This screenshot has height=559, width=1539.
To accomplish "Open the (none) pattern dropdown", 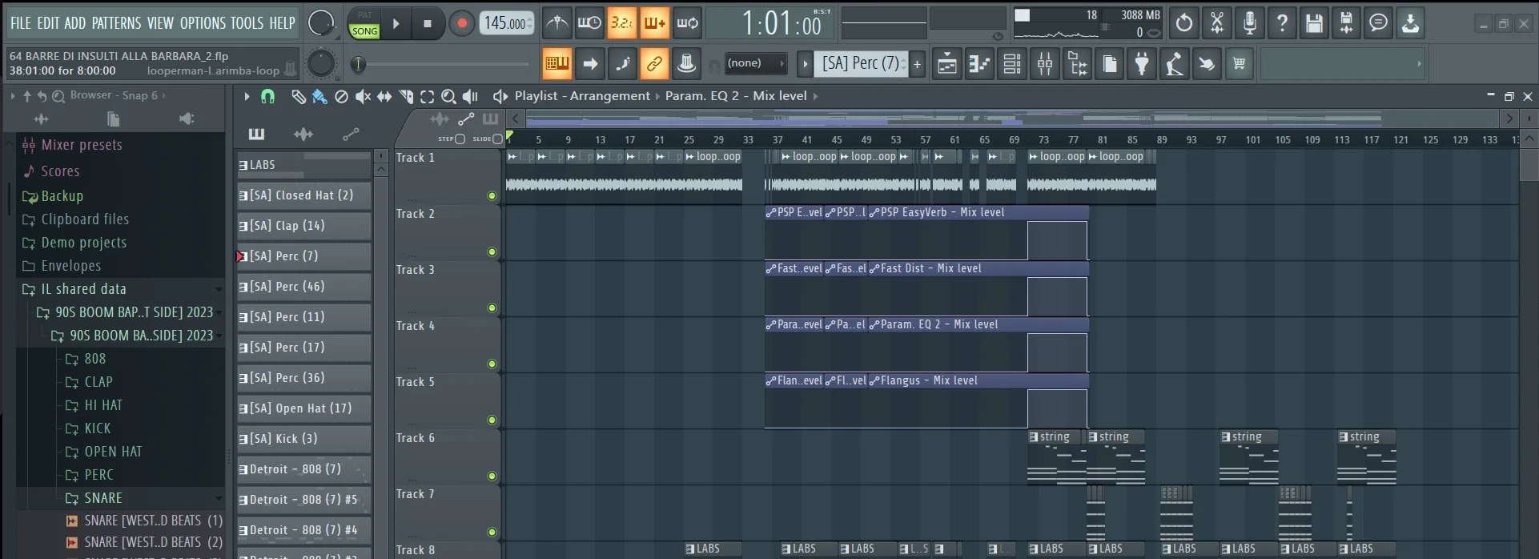I will (755, 63).
